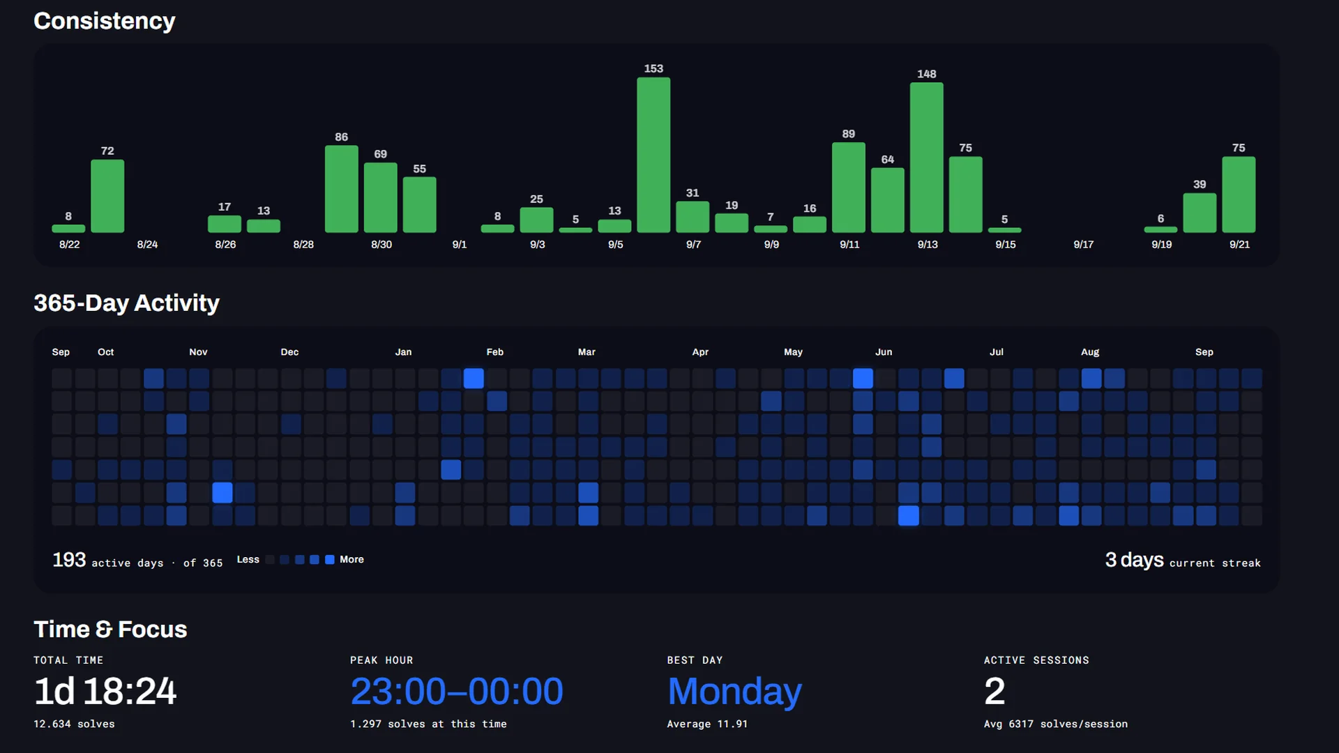Select the bar labeled 64
Viewport: 1339px width, 753px height.
(x=888, y=200)
